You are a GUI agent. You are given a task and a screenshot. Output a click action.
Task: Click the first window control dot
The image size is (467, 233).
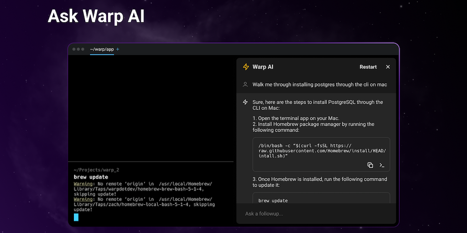[74, 49]
